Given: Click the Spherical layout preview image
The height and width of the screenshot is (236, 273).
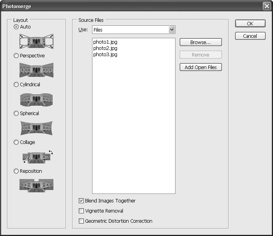Looking at the screenshot, I should click(x=36, y=128).
